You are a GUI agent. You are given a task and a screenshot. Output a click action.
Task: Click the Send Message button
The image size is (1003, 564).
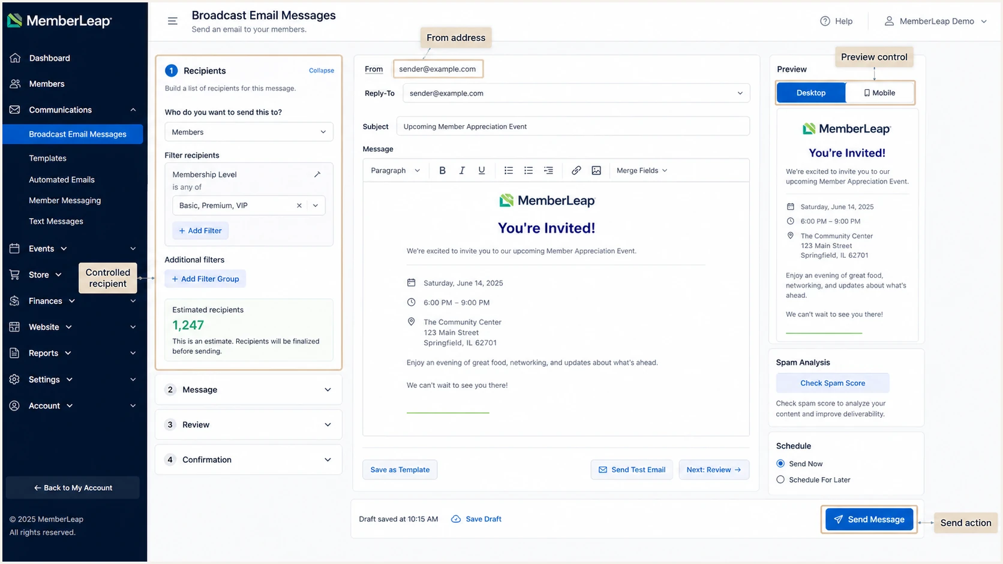point(869,520)
